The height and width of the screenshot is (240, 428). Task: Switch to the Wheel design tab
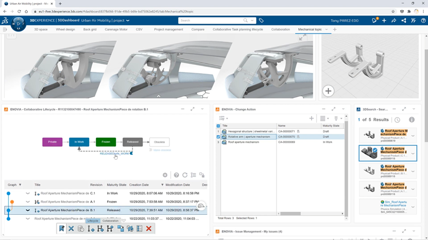(x=65, y=29)
